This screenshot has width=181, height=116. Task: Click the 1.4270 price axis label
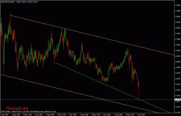pyautogui.click(x=178, y=84)
